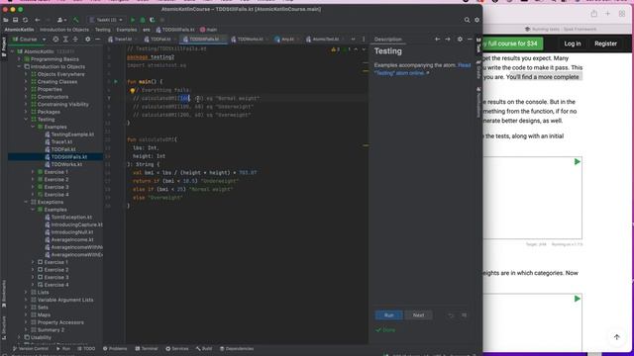This screenshot has height=356, width=634.
Task: Open the Problems tool window
Action: [115, 349]
